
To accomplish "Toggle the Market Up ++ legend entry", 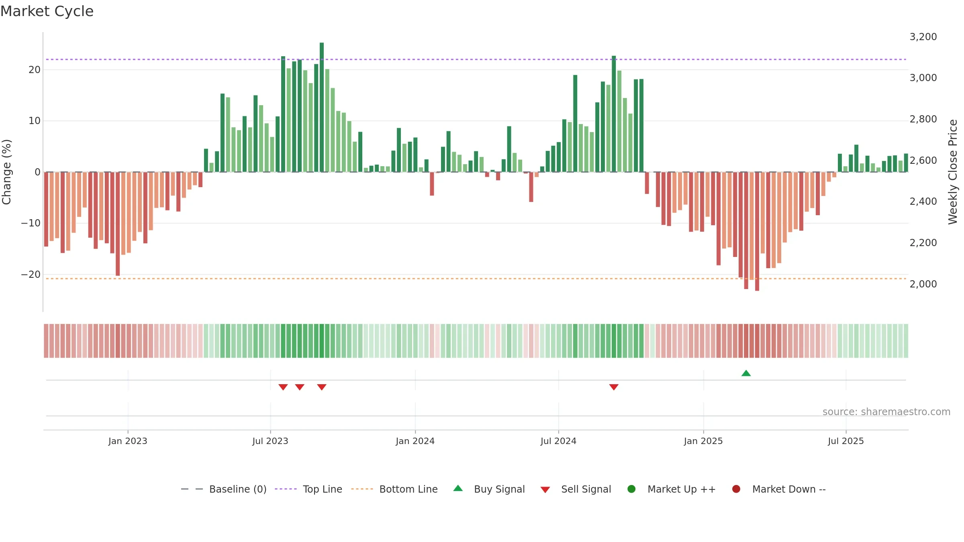I will pyautogui.click(x=671, y=489).
